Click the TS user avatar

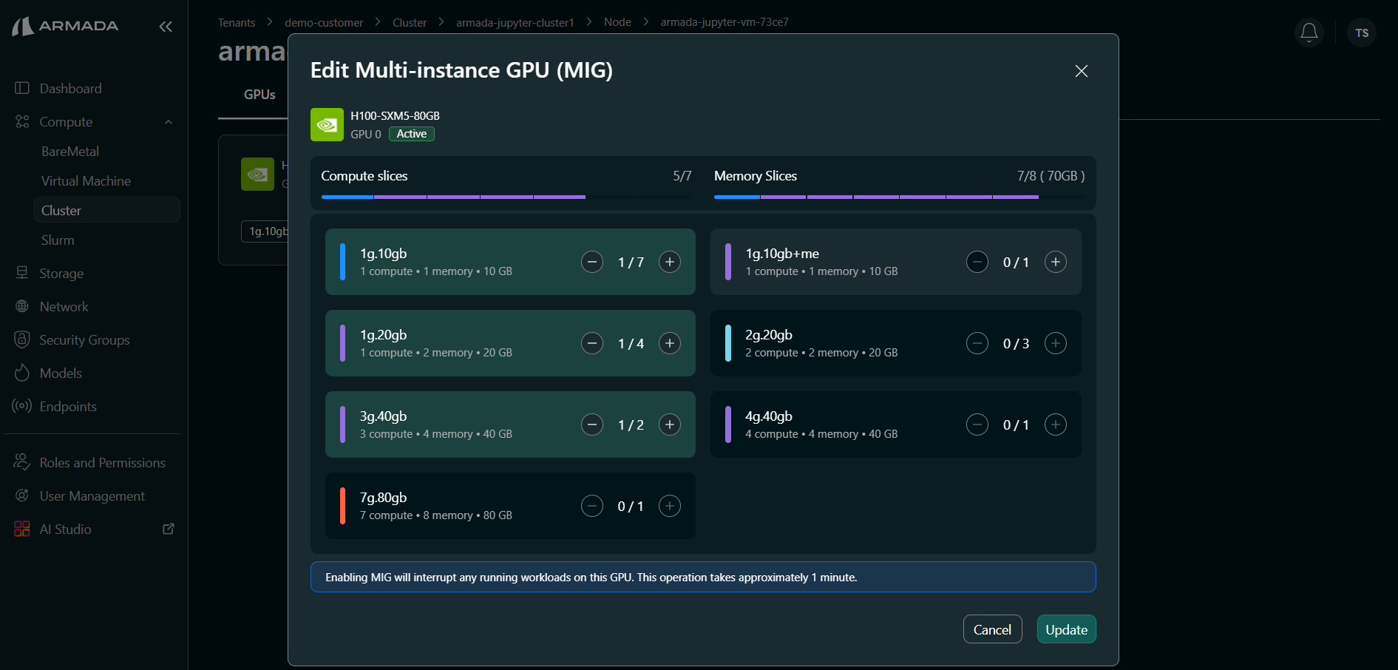click(1361, 33)
